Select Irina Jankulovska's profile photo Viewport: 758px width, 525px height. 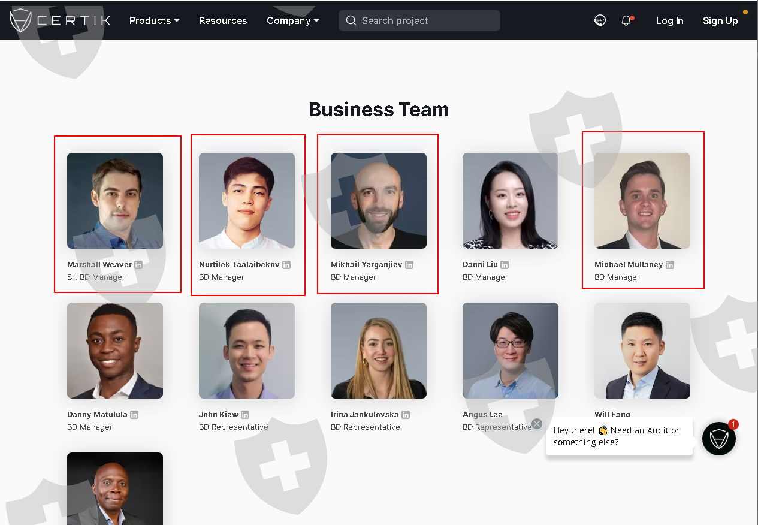379,351
